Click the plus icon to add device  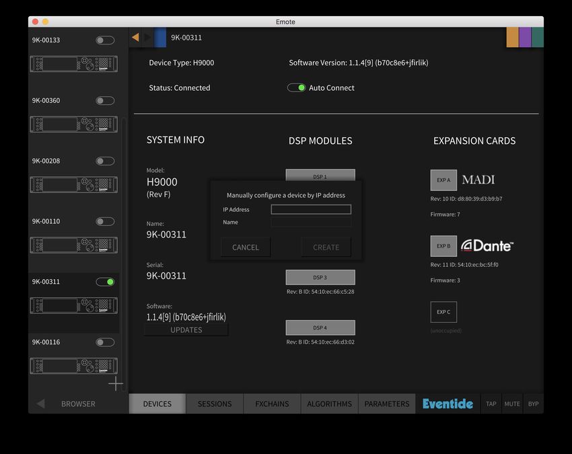[x=116, y=383]
